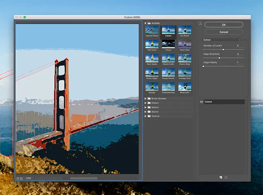Open the Cutout filter dropdown menu
Screen dimensions: 263x195
(222, 40)
